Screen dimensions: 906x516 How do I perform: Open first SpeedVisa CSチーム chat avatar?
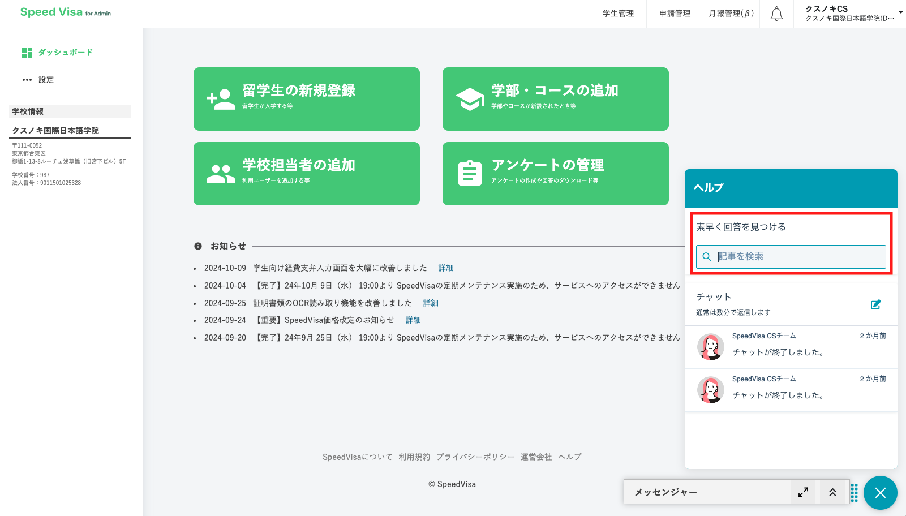pyautogui.click(x=711, y=347)
